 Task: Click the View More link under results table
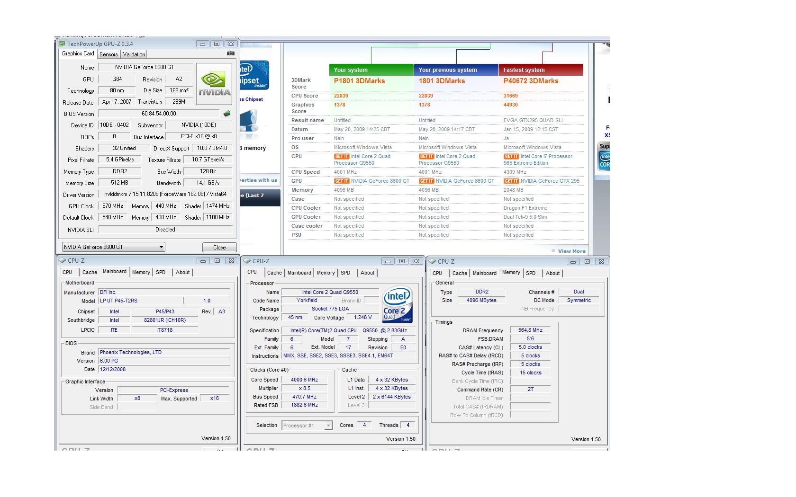(571, 251)
